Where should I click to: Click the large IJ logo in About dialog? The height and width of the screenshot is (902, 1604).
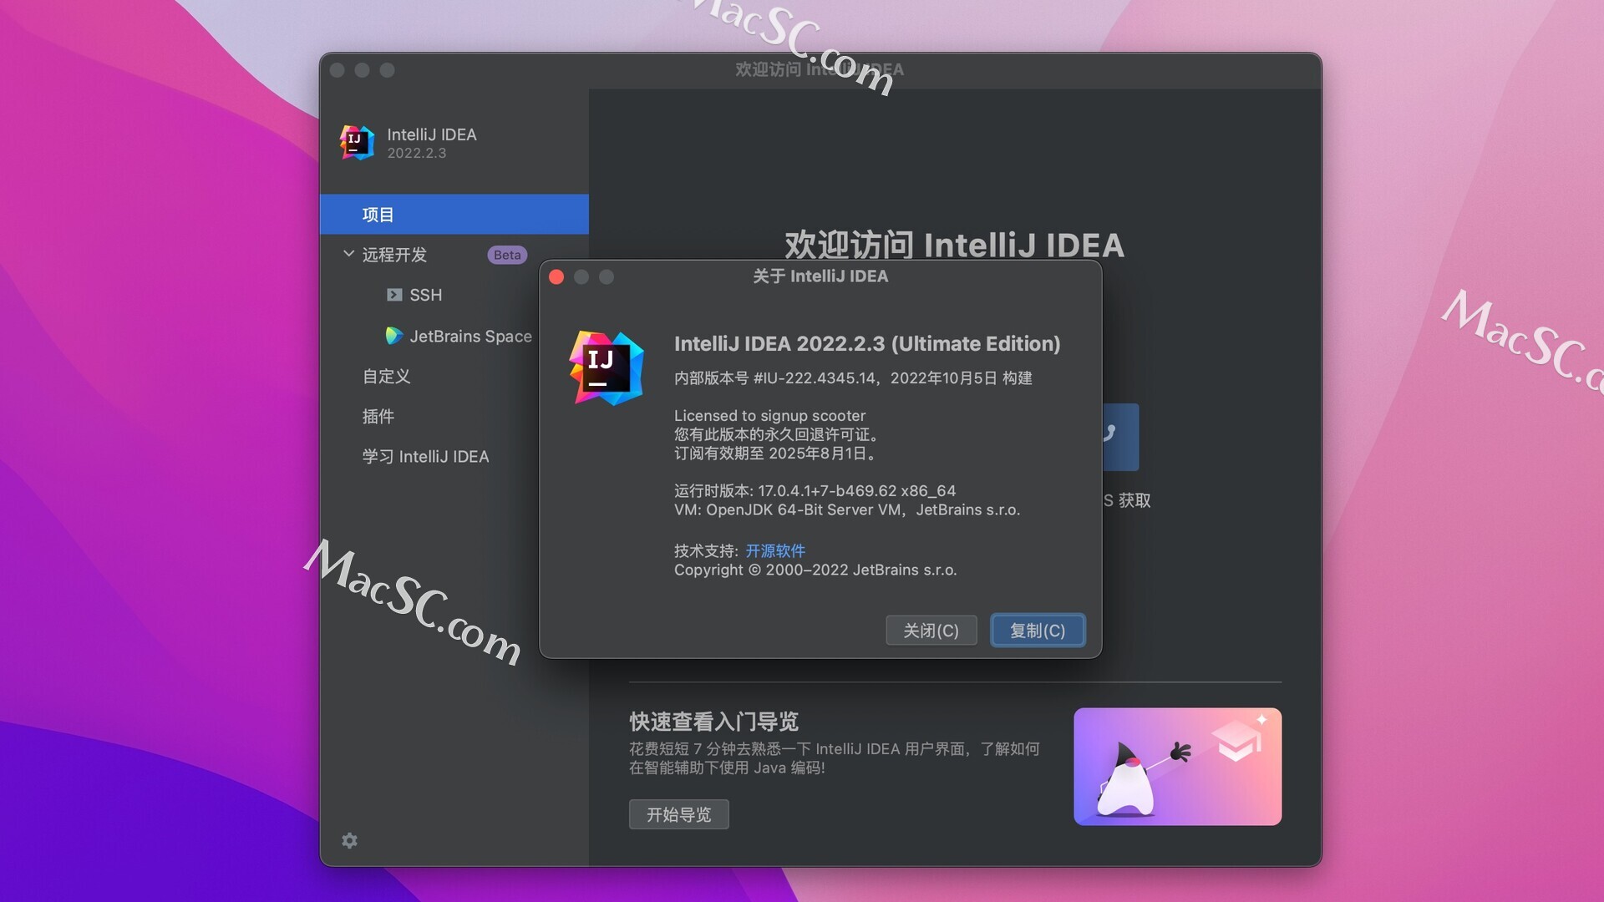coord(607,367)
